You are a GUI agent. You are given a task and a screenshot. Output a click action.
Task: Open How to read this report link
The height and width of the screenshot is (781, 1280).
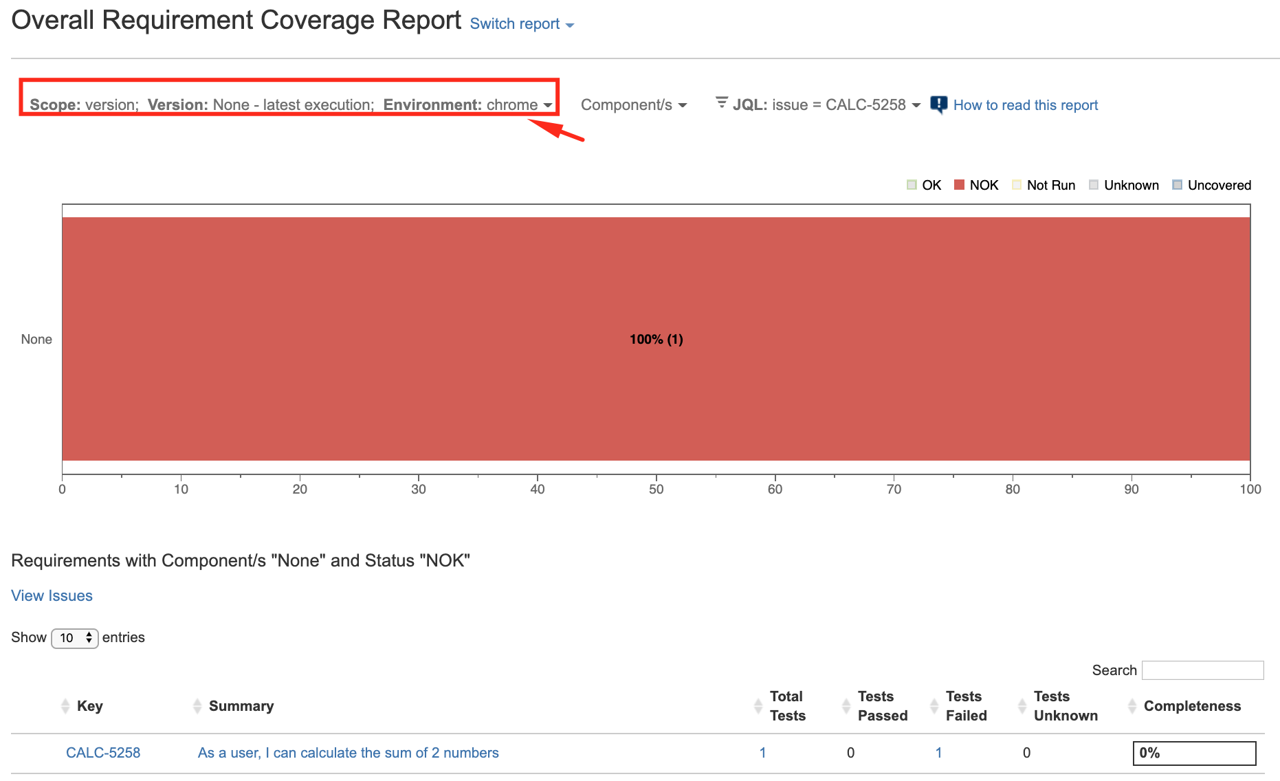(x=1025, y=105)
